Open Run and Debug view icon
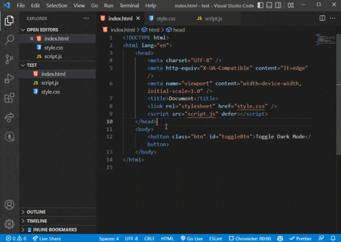The height and width of the screenshot is (242, 341). point(9,78)
